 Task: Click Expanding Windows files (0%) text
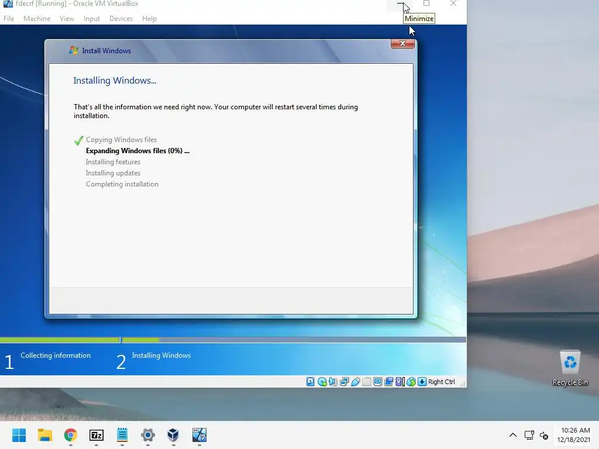coord(137,151)
